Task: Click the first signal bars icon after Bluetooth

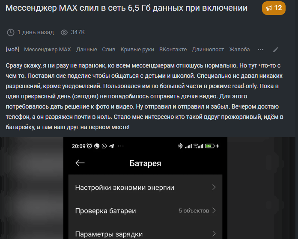Action: pyautogui.click(x=188, y=146)
